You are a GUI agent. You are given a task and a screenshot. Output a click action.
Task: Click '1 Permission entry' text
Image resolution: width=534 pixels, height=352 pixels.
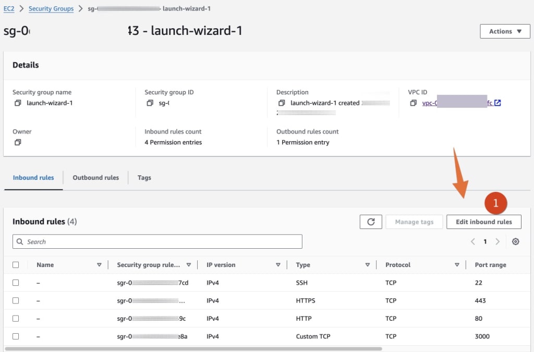[303, 142]
